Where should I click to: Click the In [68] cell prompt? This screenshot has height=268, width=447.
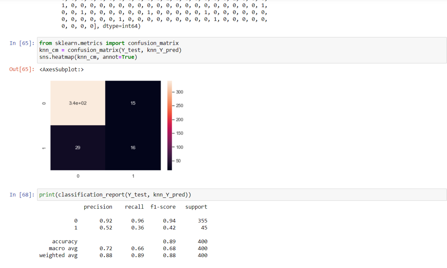click(22, 195)
